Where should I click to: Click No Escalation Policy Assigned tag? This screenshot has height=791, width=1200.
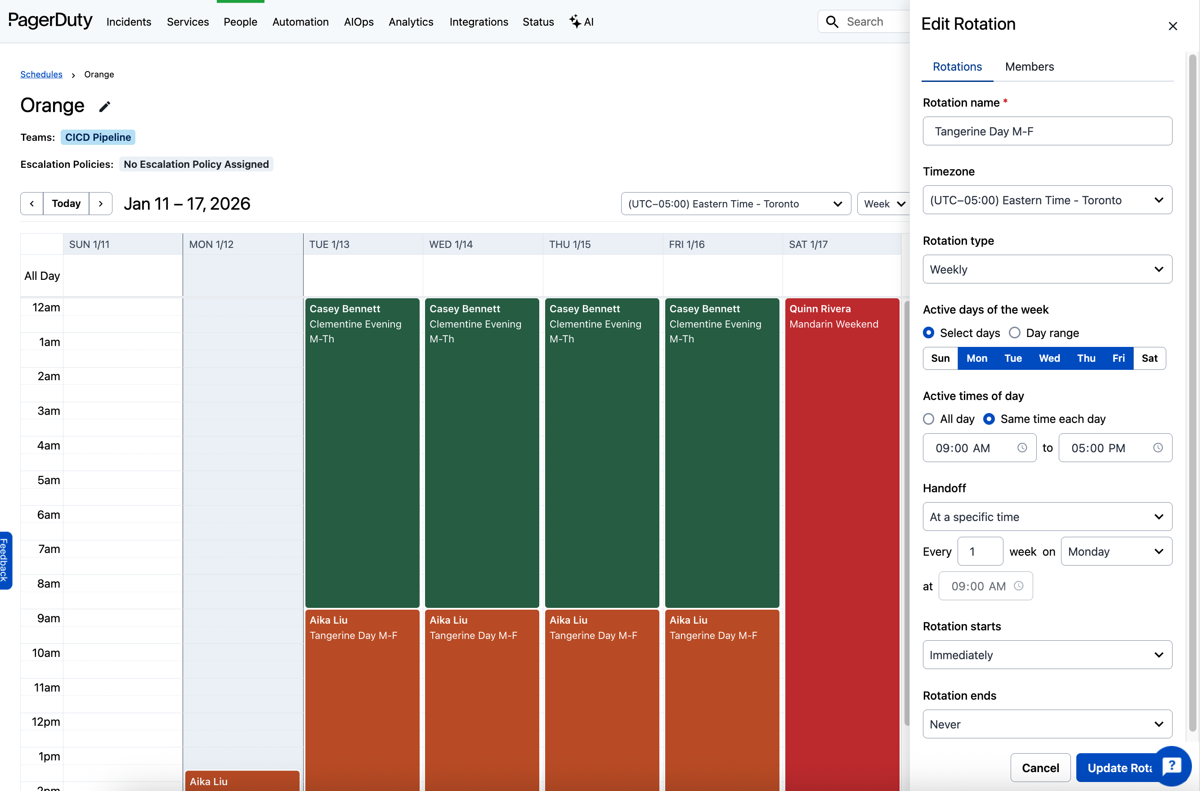(x=196, y=165)
